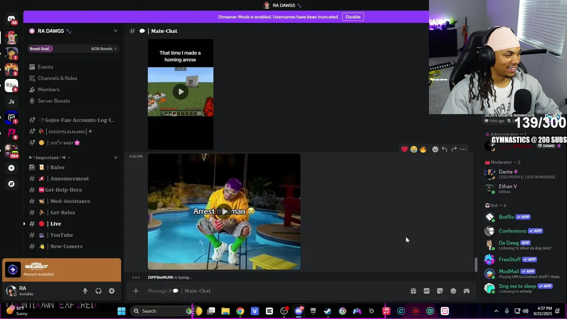Open the GIF picker
Viewport: 567px width, 319px height.
pyautogui.click(x=427, y=291)
